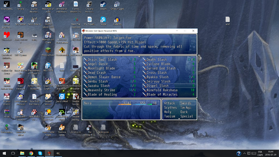Launch the M.U.G.E.N desktop shortcut
This screenshot has width=279, height=157.
pos(48,67)
